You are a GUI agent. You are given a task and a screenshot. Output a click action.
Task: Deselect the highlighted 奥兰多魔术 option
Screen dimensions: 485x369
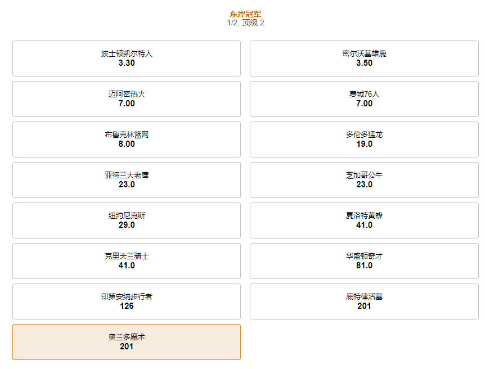(x=127, y=342)
